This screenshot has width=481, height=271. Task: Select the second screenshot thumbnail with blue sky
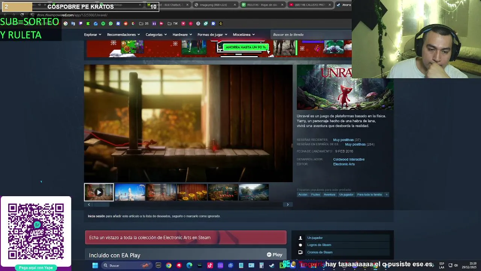pyautogui.click(x=130, y=192)
